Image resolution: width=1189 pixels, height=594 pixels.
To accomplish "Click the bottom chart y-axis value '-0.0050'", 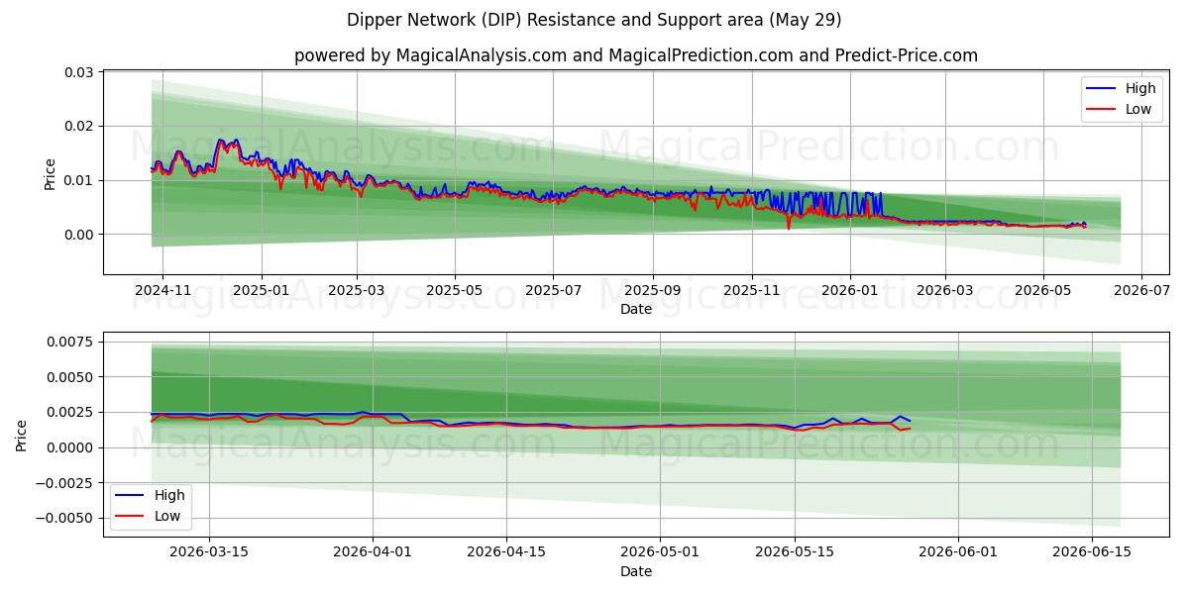I will pos(66,518).
